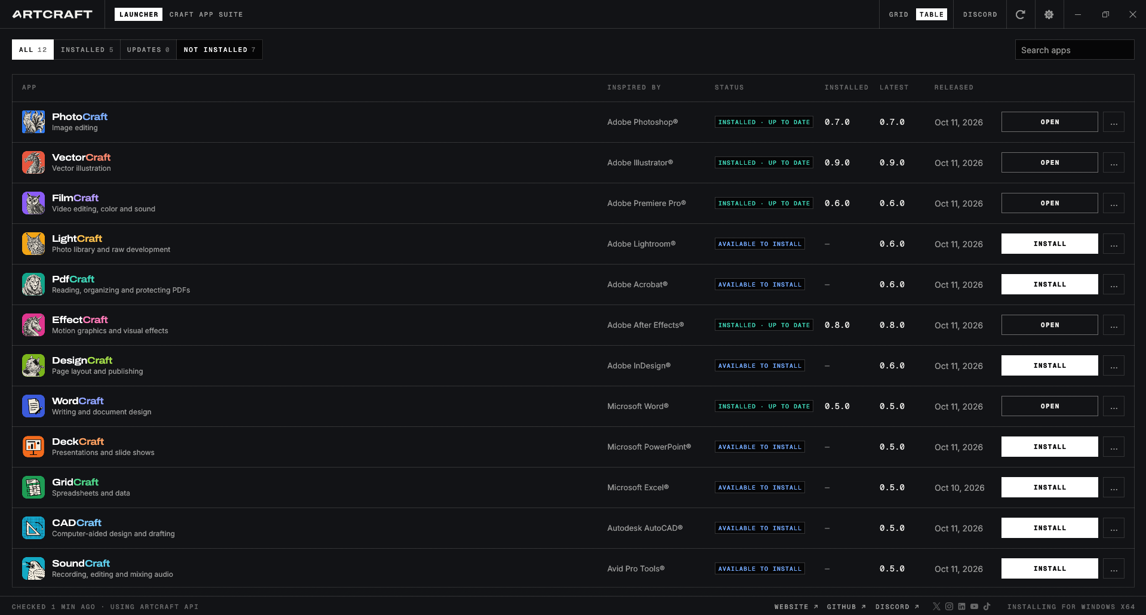This screenshot has width=1146, height=615.
Task: Click the CADCraft app icon
Action: 33,528
